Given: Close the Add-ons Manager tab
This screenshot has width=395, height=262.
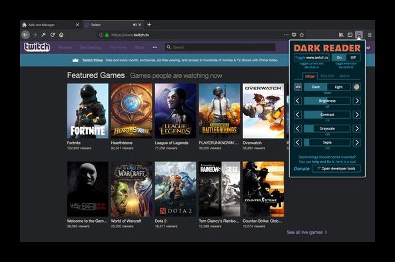Looking at the screenshot, I should click(77, 25).
